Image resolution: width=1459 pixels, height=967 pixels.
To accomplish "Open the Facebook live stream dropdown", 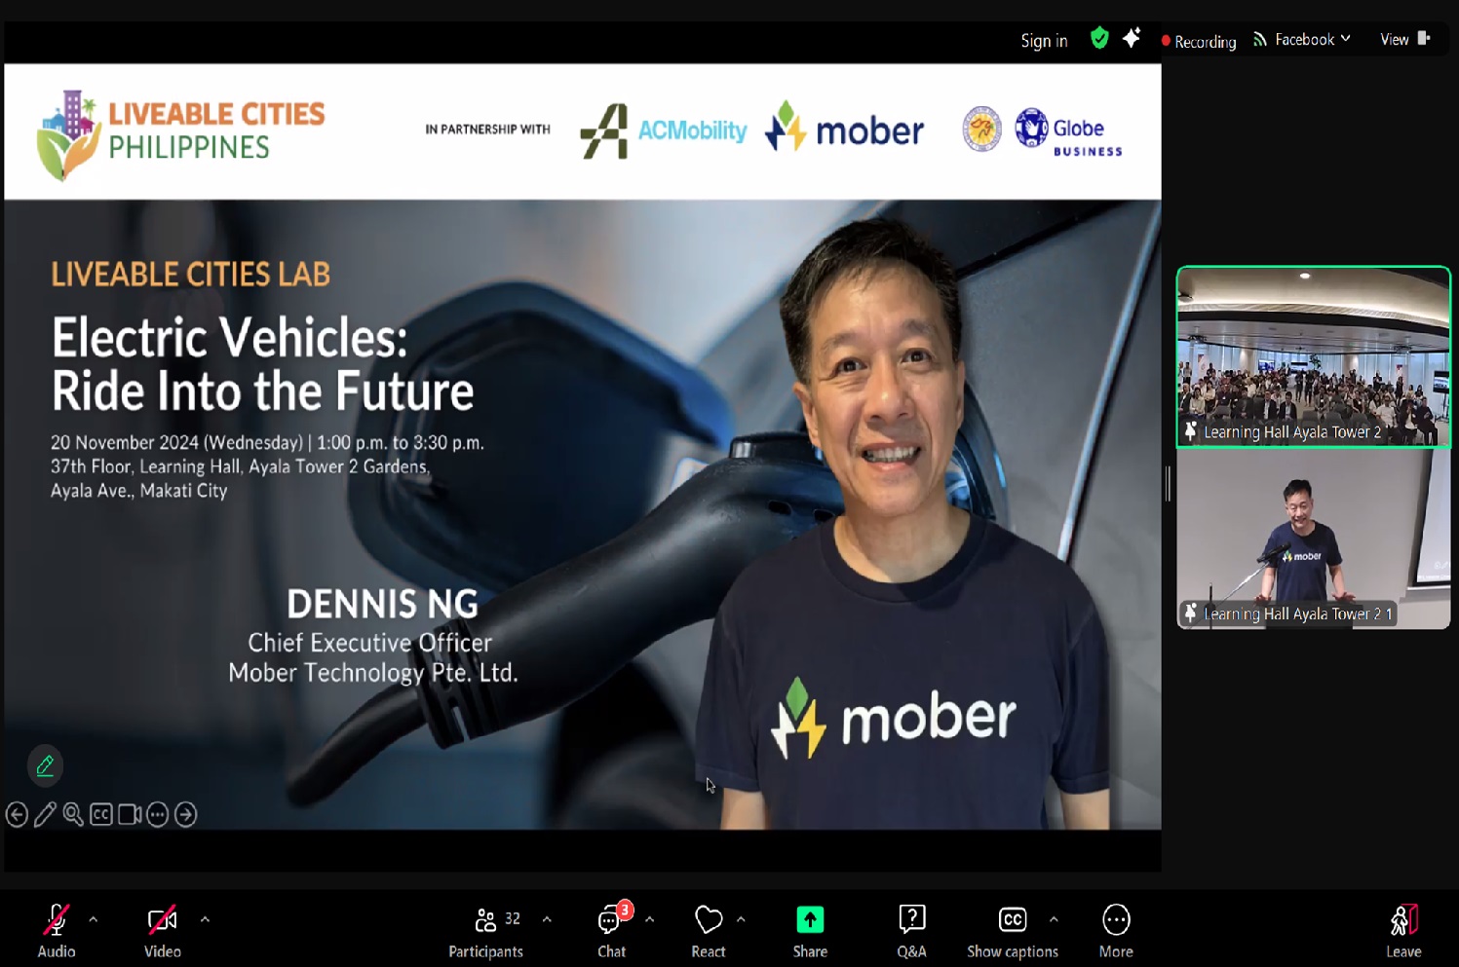I will point(1302,39).
